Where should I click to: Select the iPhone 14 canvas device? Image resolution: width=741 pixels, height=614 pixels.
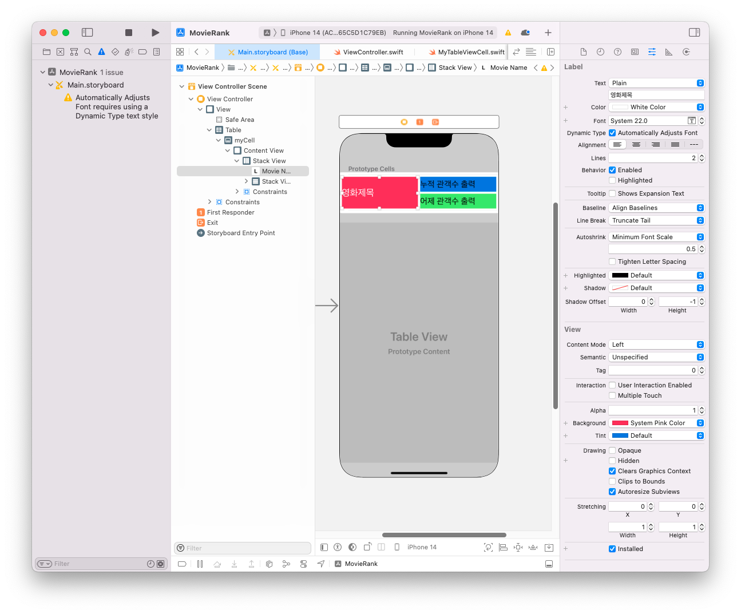tap(417, 547)
